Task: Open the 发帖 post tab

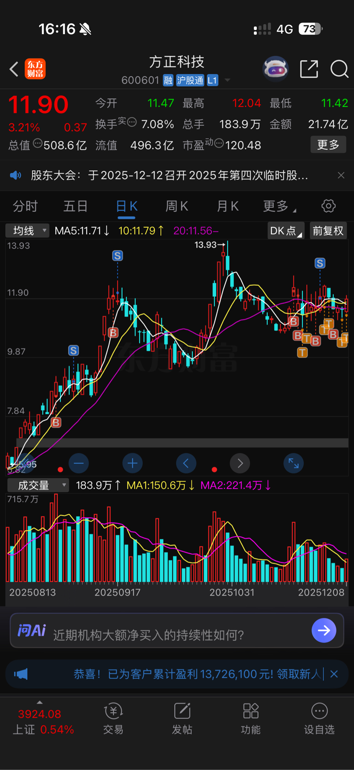Action: [182, 718]
